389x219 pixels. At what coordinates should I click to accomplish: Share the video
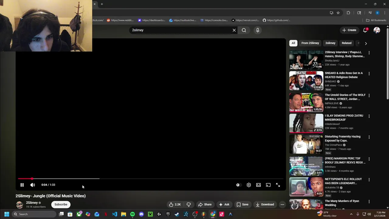click(x=205, y=204)
